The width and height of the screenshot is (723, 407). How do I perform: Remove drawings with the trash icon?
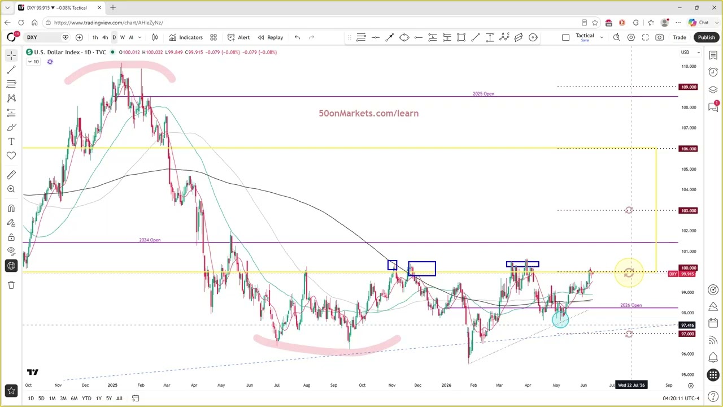11,285
